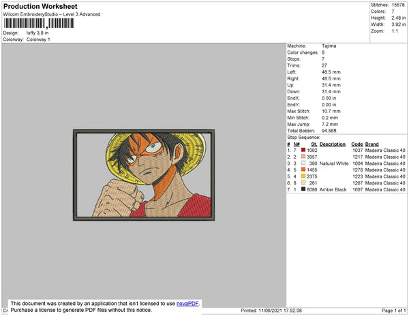409x316 pixels.
Task: Select the orange swatch for thread 1455
Action: pyautogui.click(x=303, y=170)
